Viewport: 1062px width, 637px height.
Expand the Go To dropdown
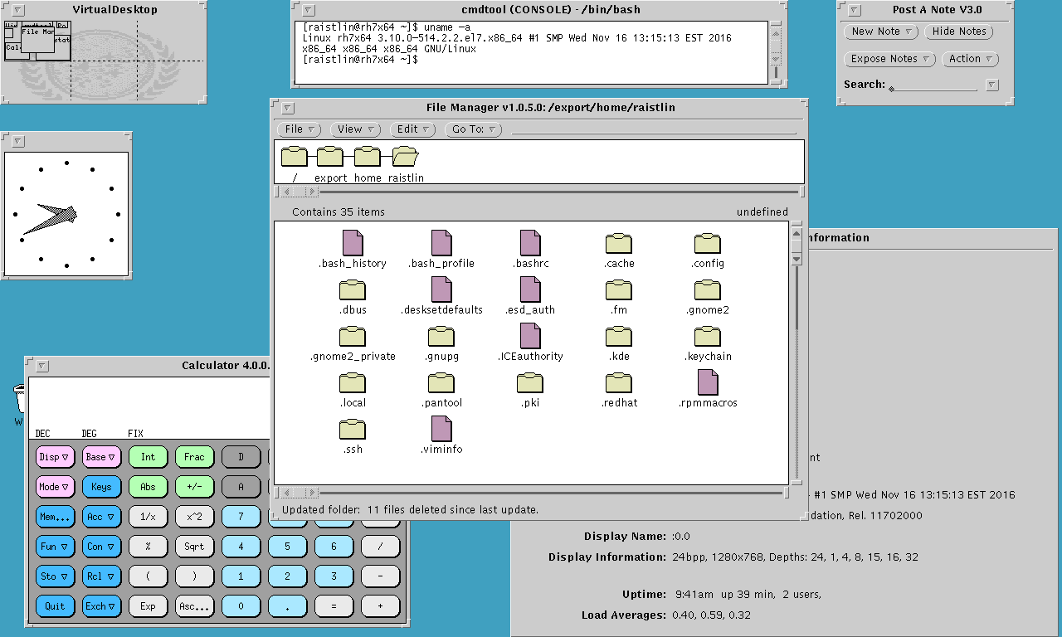473,129
